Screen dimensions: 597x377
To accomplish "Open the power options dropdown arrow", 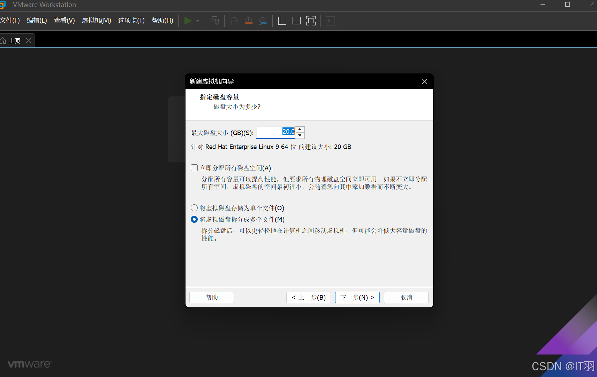I will tap(198, 21).
